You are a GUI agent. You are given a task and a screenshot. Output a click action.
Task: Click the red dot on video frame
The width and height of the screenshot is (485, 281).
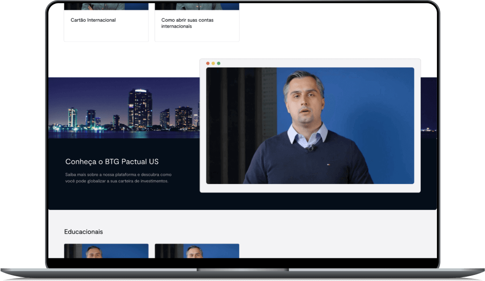[208, 63]
